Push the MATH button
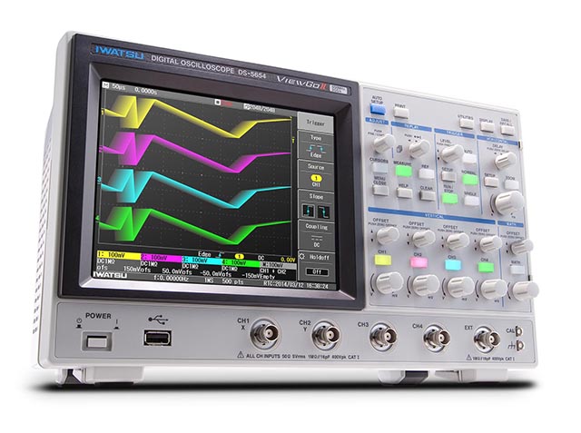The width and height of the screenshot is (581, 433). (x=517, y=270)
